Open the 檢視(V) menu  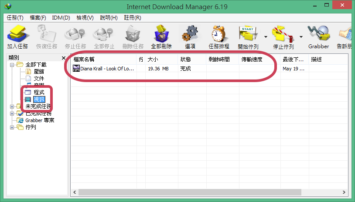click(85, 18)
